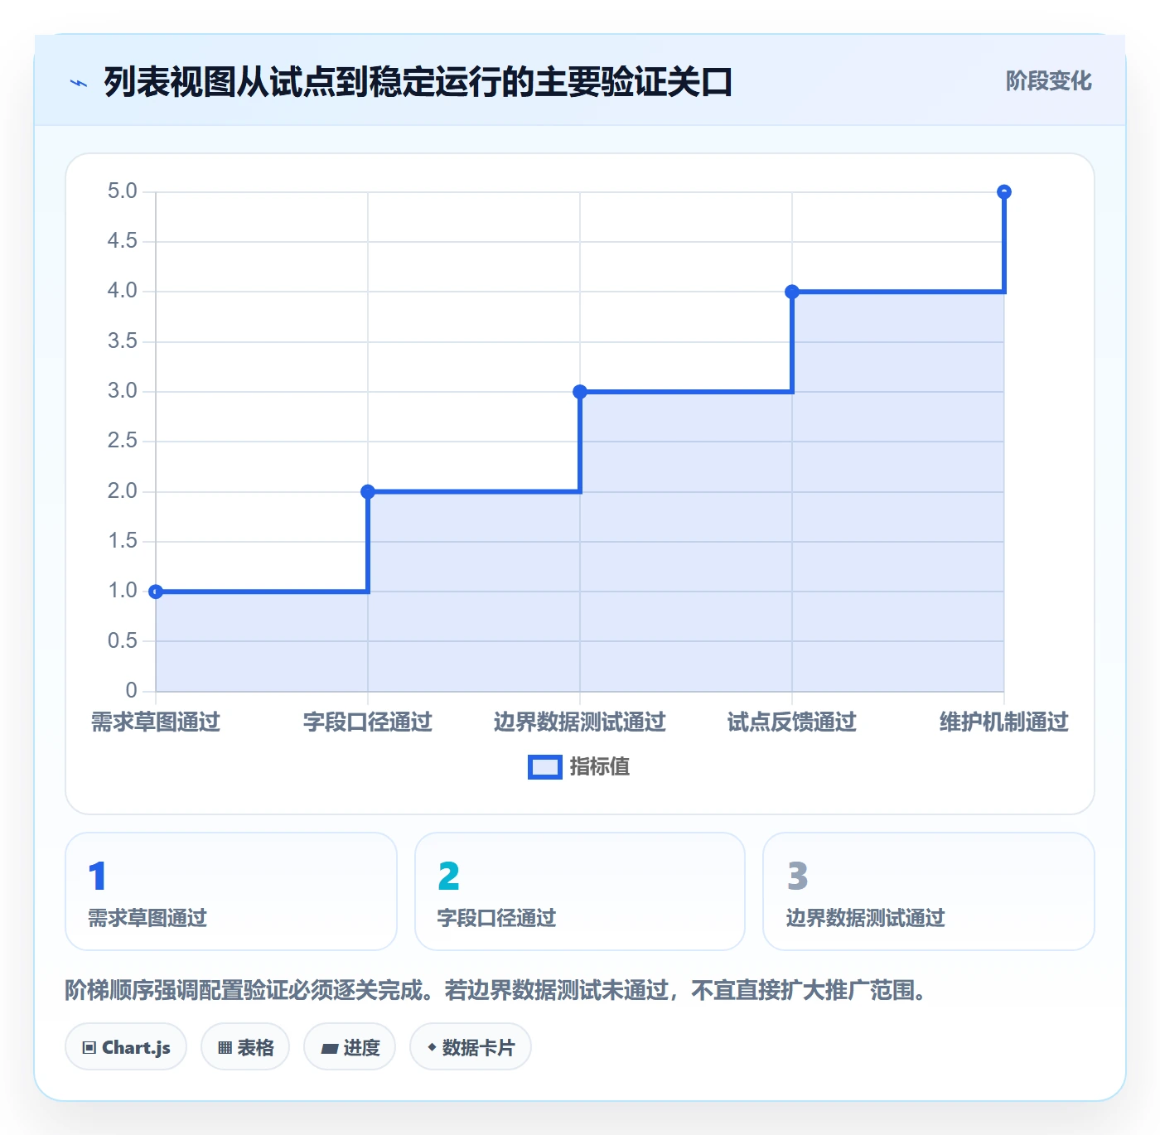This screenshot has width=1160, height=1135.
Task: Click the title 列表视图从试点到稳定运行的主要验证关口
Action: click(x=418, y=82)
